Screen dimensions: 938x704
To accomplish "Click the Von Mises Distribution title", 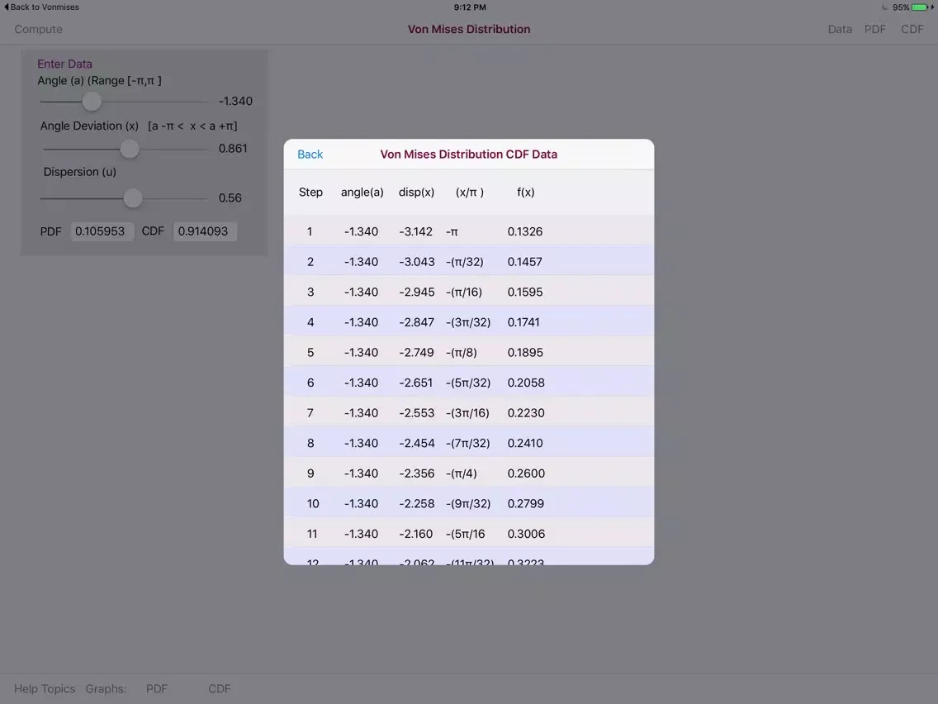I will pos(469,30).
